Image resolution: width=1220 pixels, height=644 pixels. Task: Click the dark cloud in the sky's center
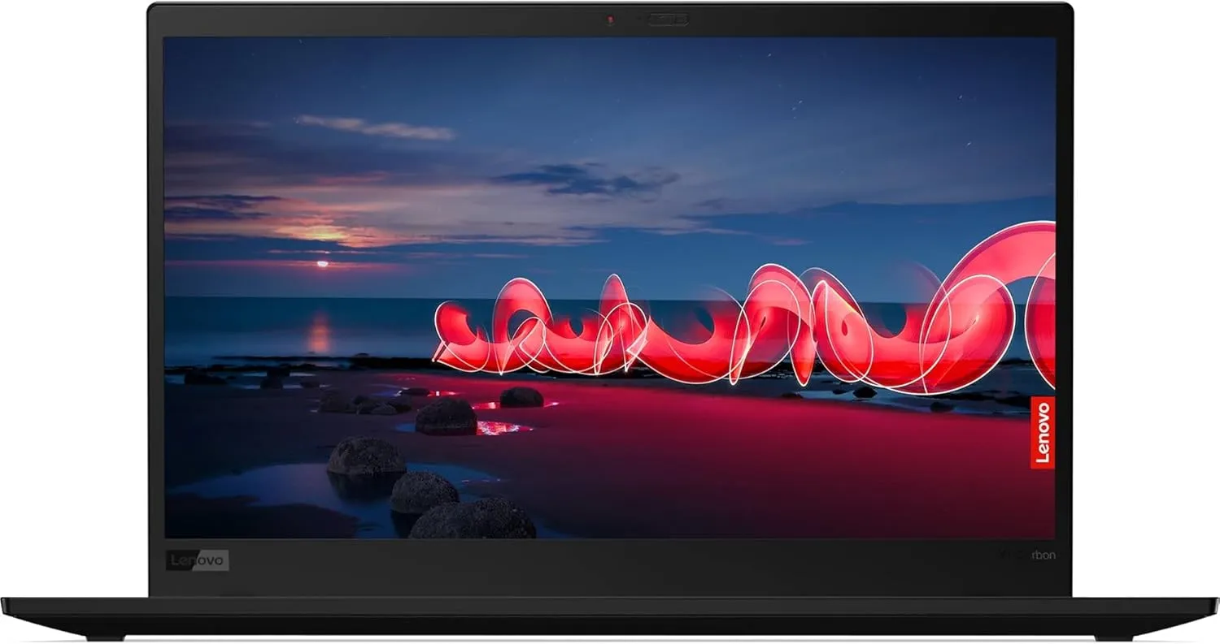click(587, 179)
